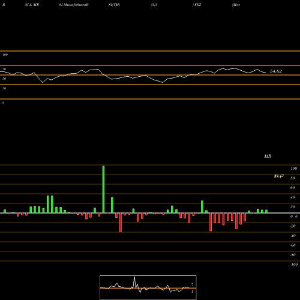The image size is (300, 300).
Task: Click the -80 label on MR axis
Action: (x=293, y=255)
